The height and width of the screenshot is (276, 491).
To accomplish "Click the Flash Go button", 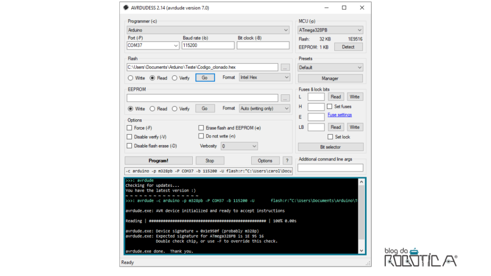I will click(205, 78).
